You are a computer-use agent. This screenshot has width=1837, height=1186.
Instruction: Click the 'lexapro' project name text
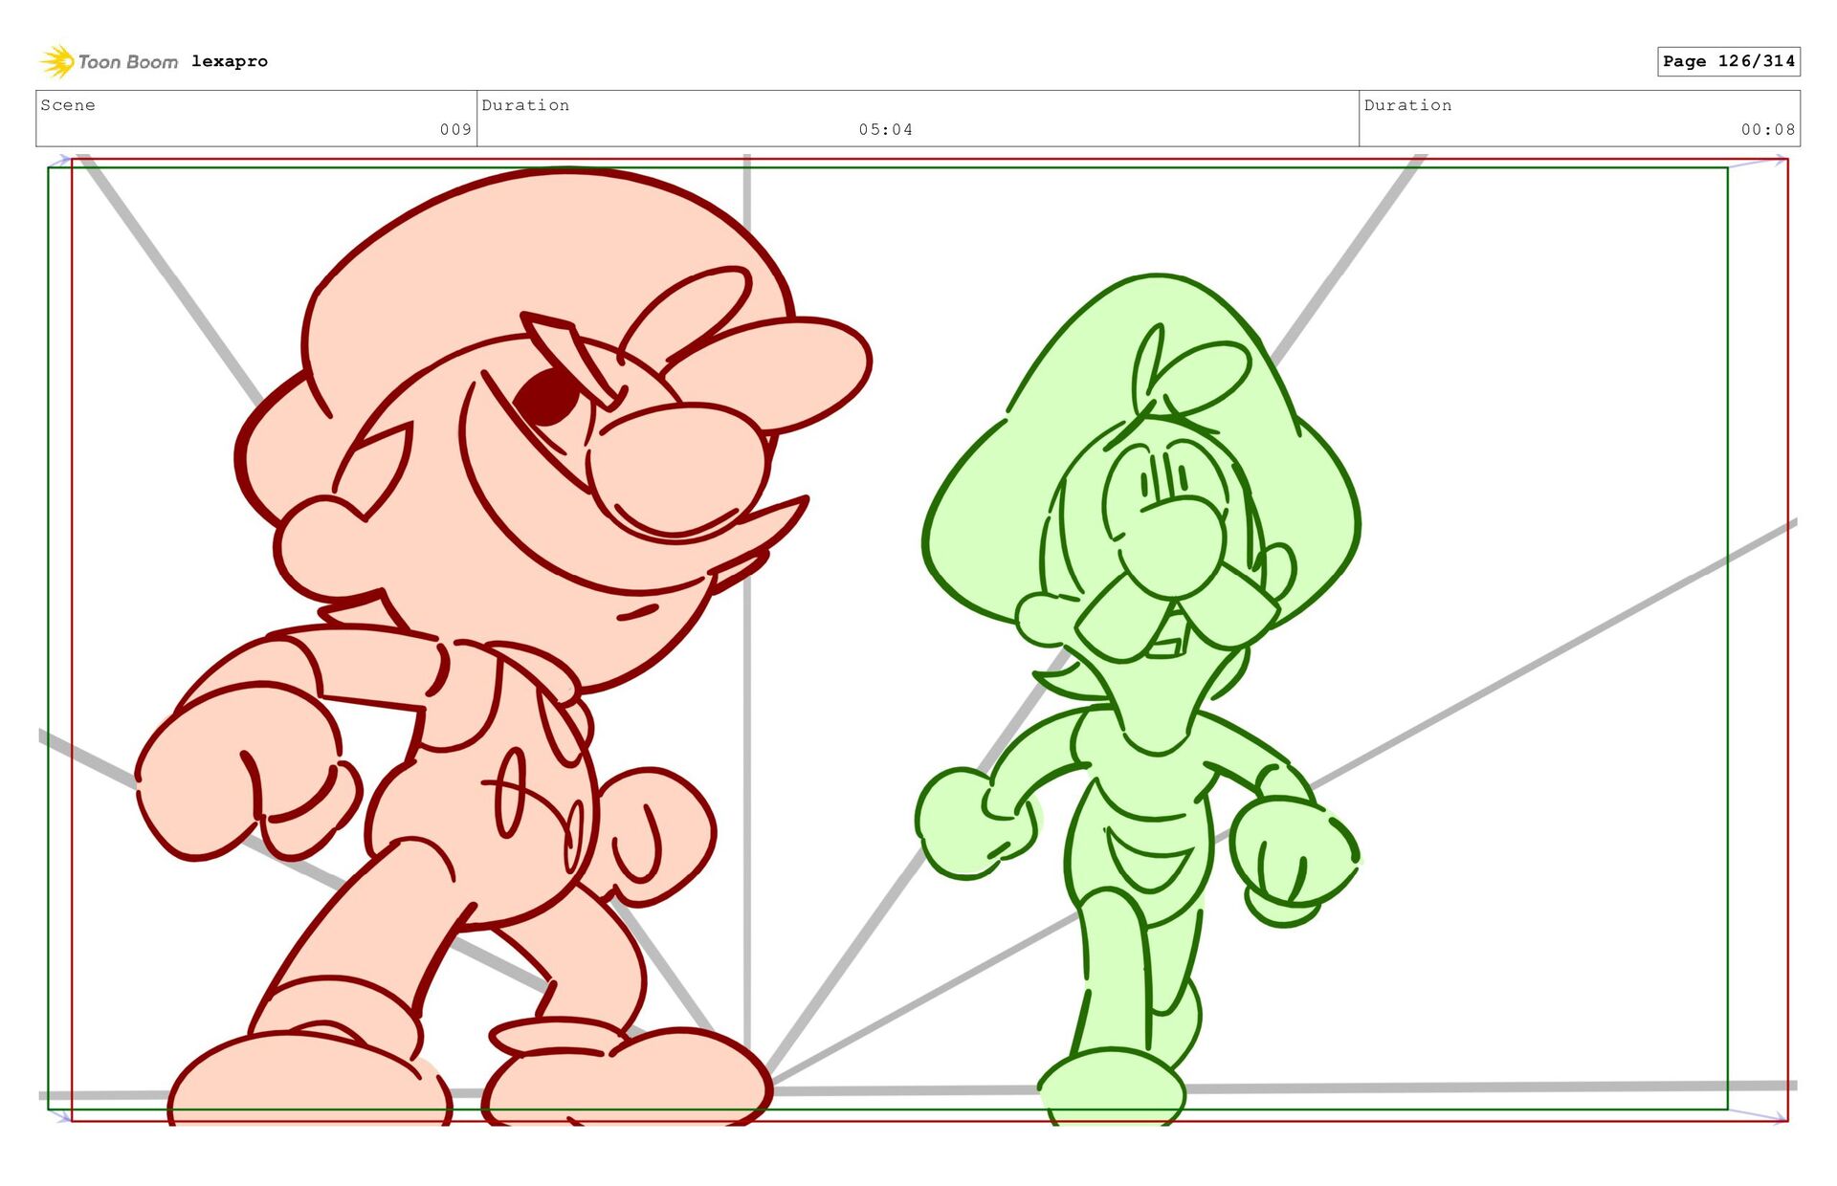coord(230,61)
